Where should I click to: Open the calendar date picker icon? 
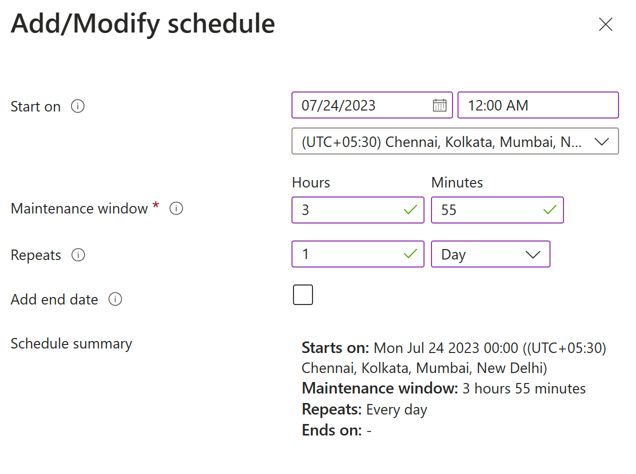click(x=439, y=105)
